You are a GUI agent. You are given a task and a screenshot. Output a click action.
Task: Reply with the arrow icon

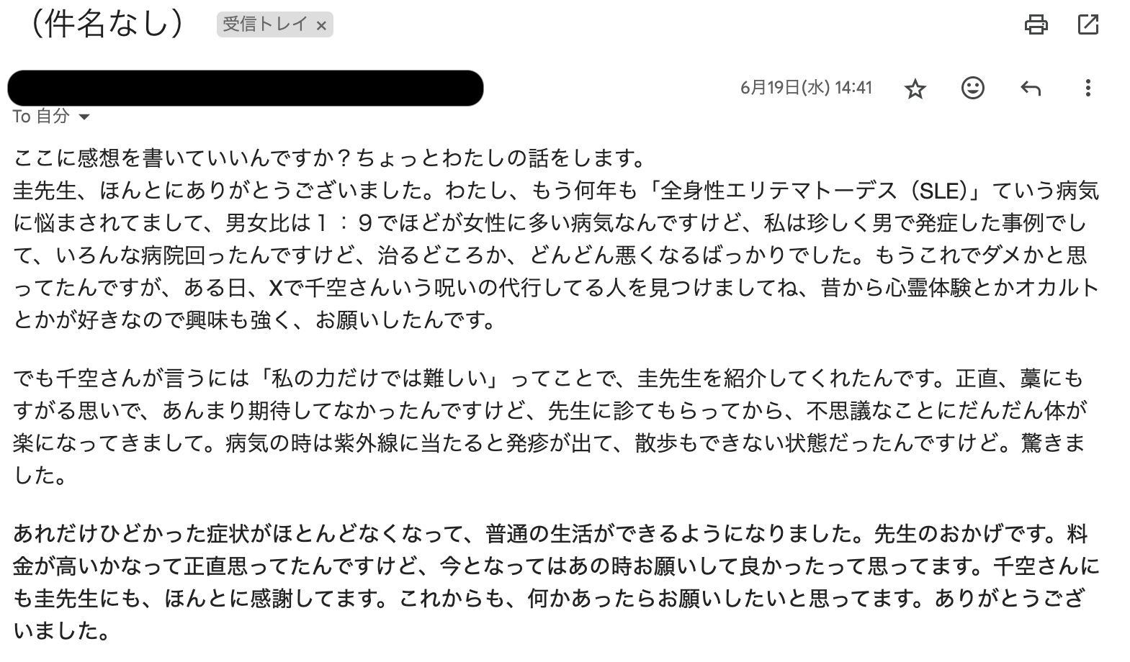[x=1031, y=89]
